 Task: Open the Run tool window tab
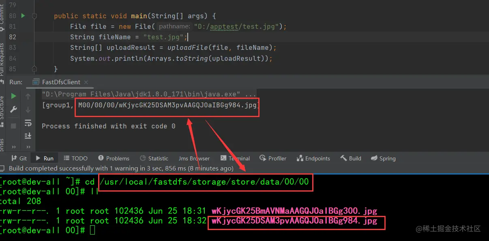45,158
